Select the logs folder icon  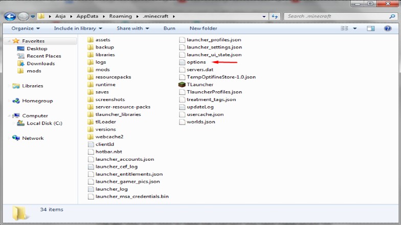[90, 62]
